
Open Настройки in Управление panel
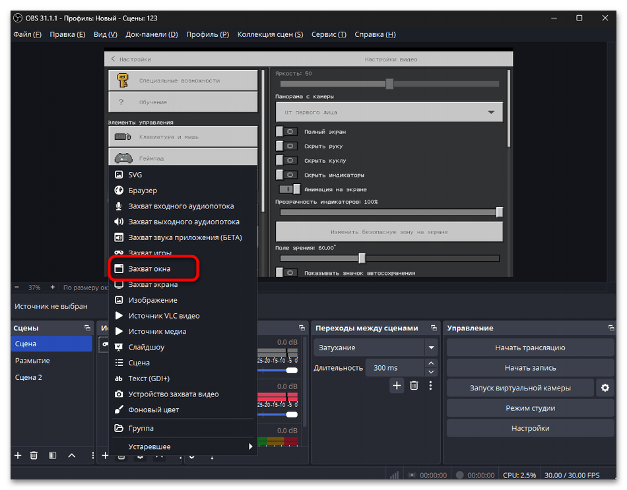pos(530,428)
